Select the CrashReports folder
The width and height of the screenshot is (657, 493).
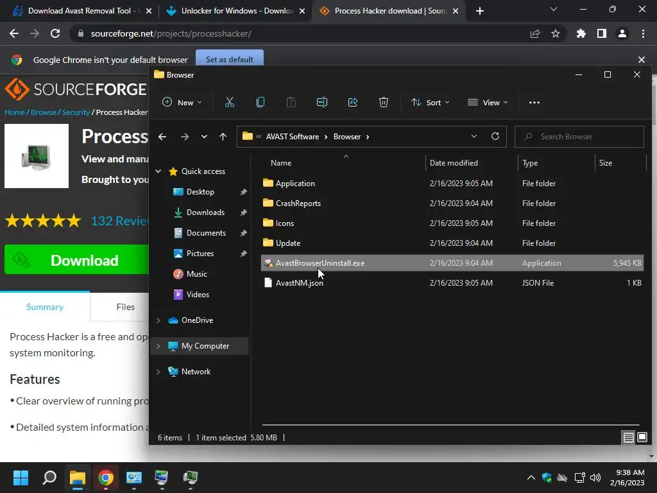coord(452,203)
